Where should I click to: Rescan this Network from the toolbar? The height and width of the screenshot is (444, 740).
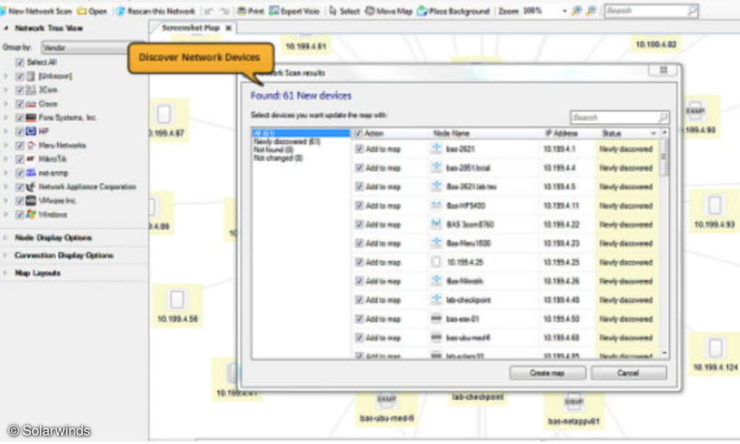pos(155,11)
